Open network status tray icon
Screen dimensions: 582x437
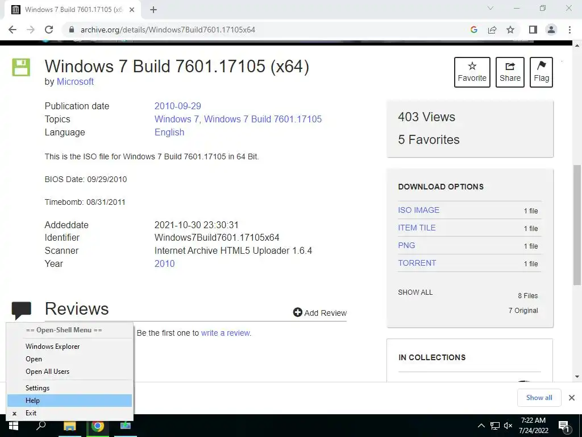click(x=495, y=426)
